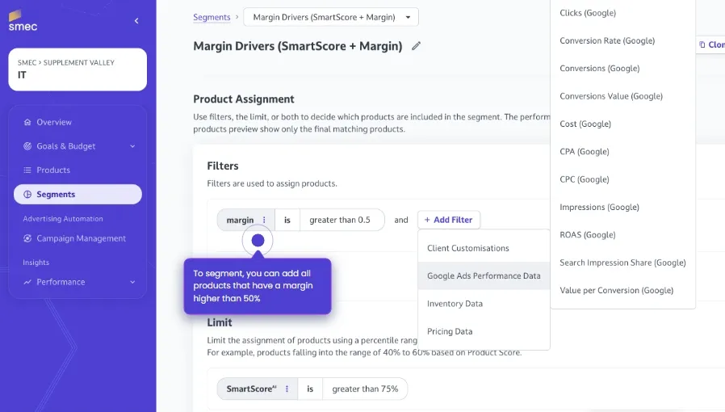Click the 'Filters' section heading
The image size is (725, 412).
(223, 166)
